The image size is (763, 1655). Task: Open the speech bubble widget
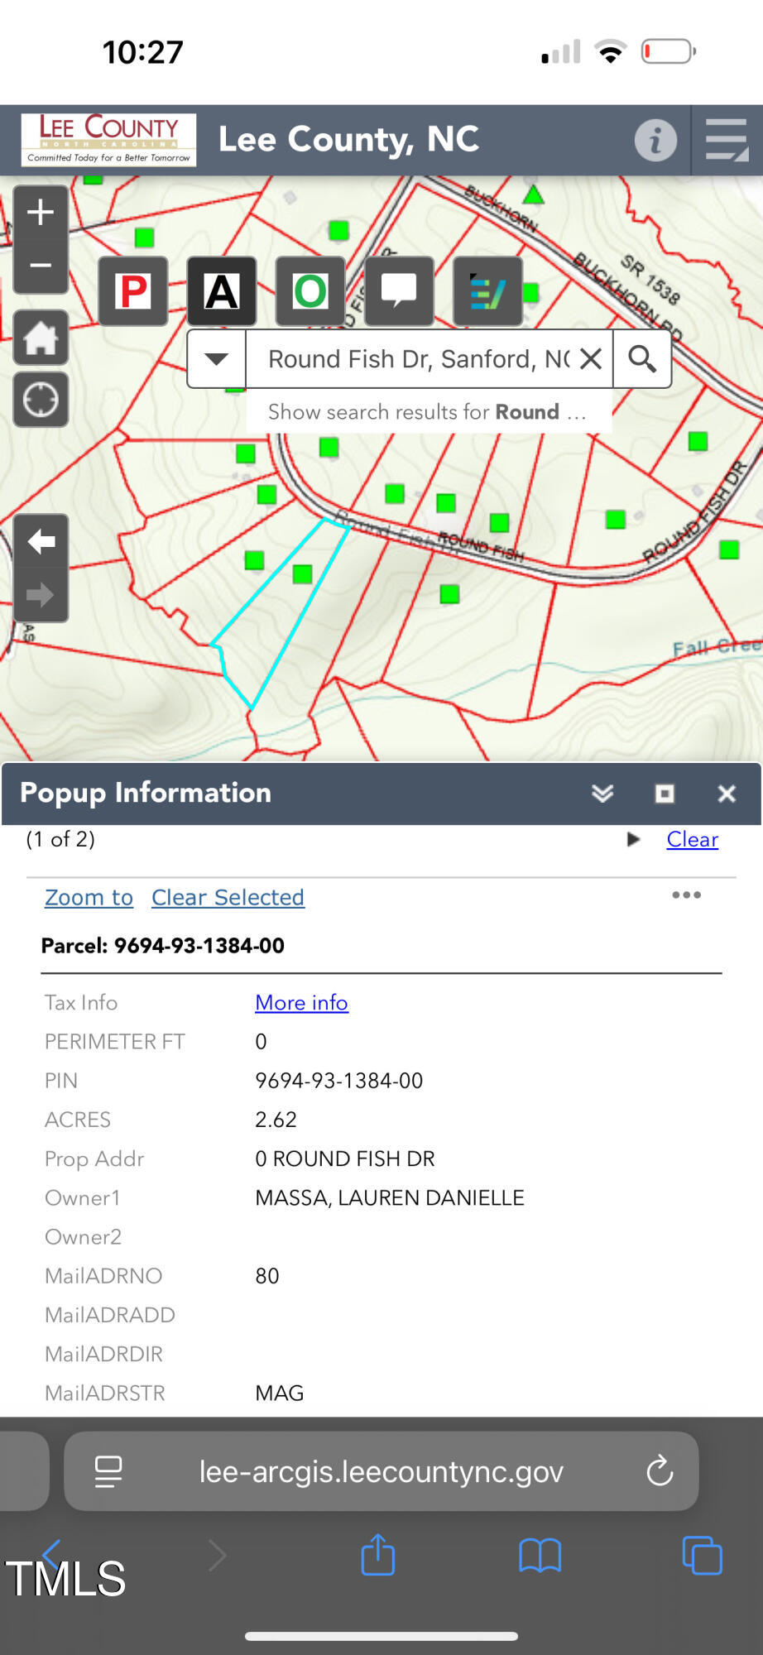coord(399,291)
